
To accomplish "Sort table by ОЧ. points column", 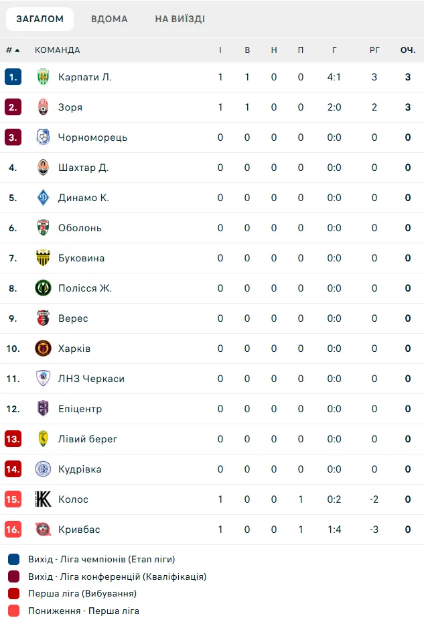I will click(x=408, y=50).
